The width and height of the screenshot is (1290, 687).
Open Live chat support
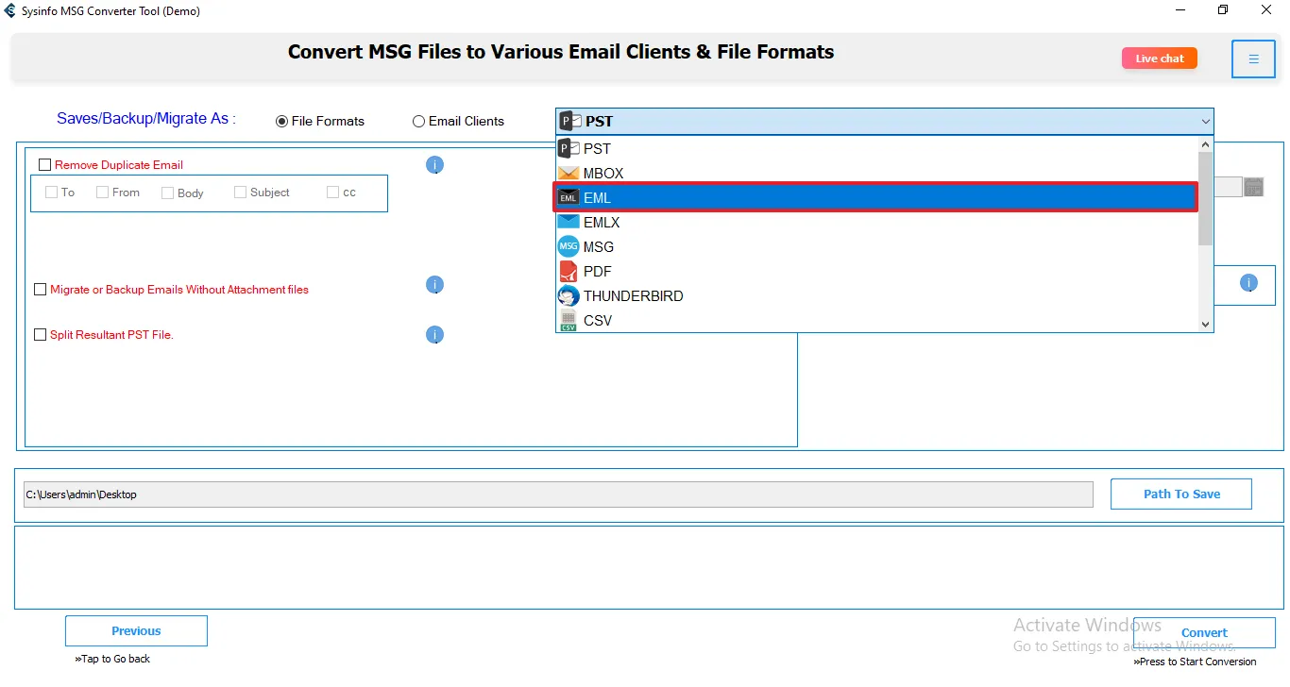click(x=1159, y=59)
